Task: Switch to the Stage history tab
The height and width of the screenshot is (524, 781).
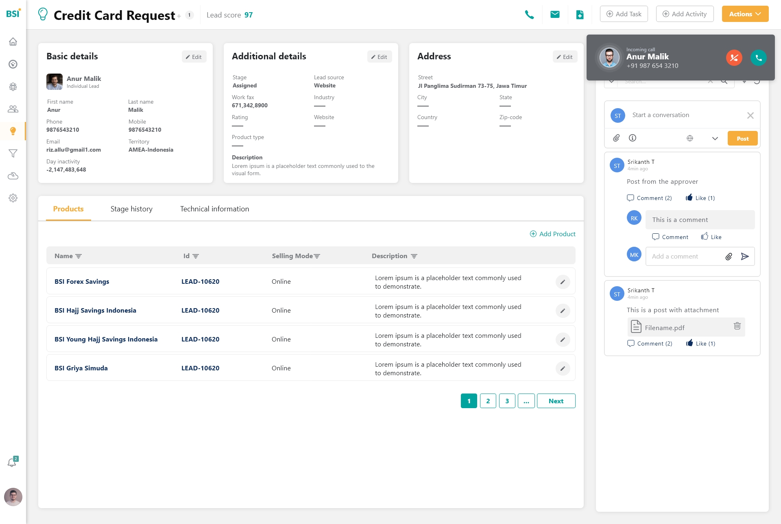Action: click(131, 209)
